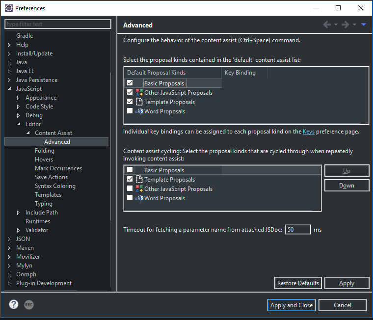Expand the Include Path tree node

[18, 213]
